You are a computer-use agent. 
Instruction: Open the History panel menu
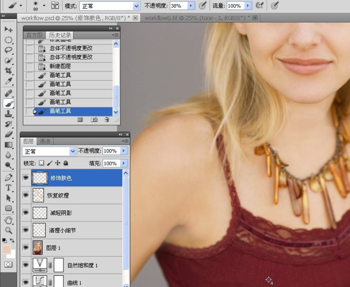point(116,35)
